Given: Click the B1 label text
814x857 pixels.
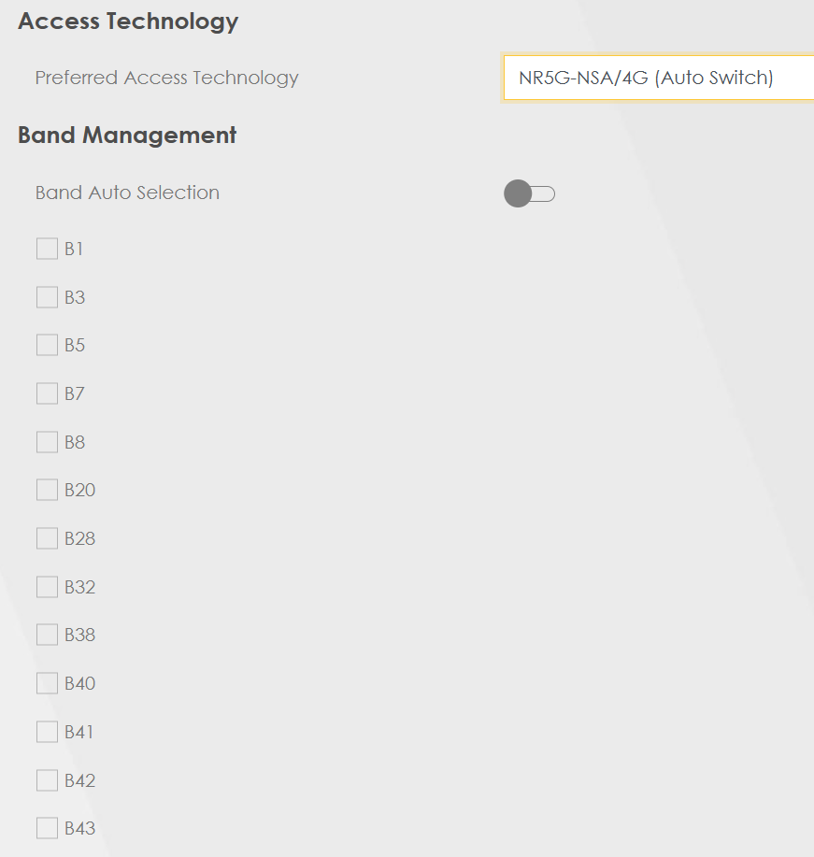Looking at the screenshot, I should 74,250.
